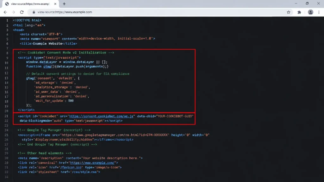Click the 'Other head elements' comment
The height and width of the screenshot is (182, 324).
45,153
